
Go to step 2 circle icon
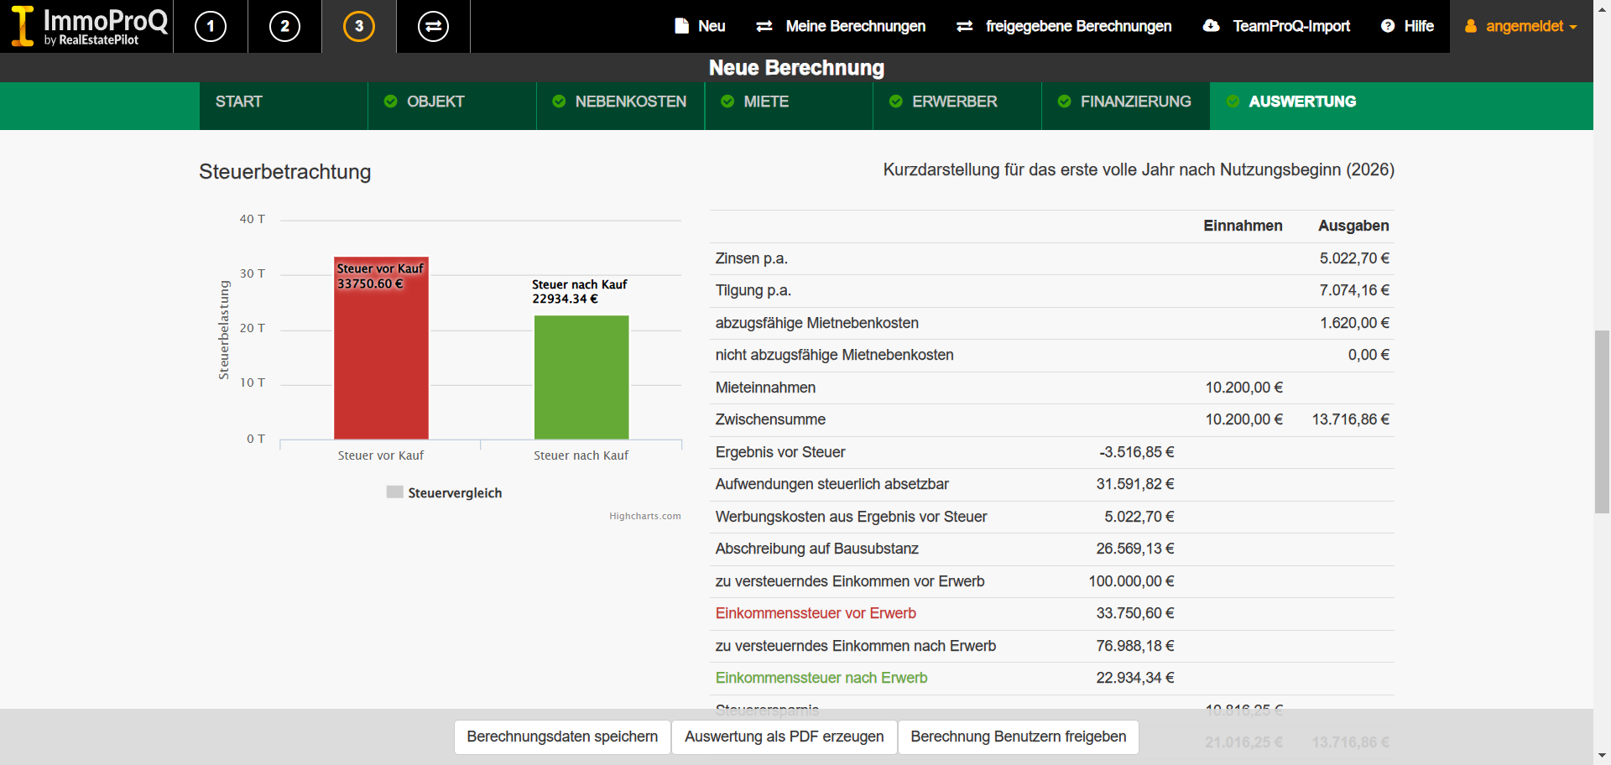[x=284, y=27]
